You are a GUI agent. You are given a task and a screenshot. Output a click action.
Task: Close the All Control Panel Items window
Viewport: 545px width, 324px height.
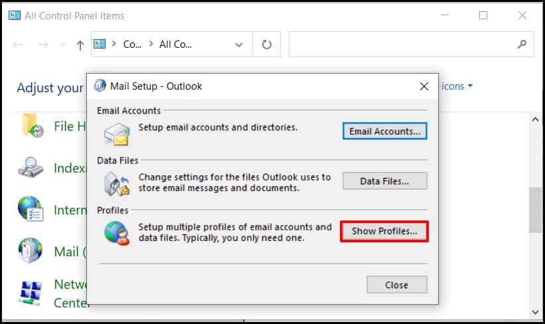tap(522, 15)
